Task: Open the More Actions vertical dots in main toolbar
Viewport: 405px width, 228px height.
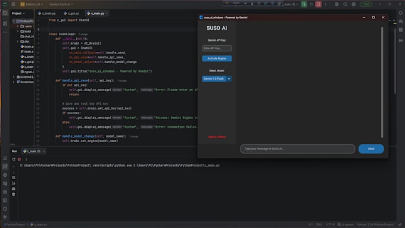Action: pos(325,4)
